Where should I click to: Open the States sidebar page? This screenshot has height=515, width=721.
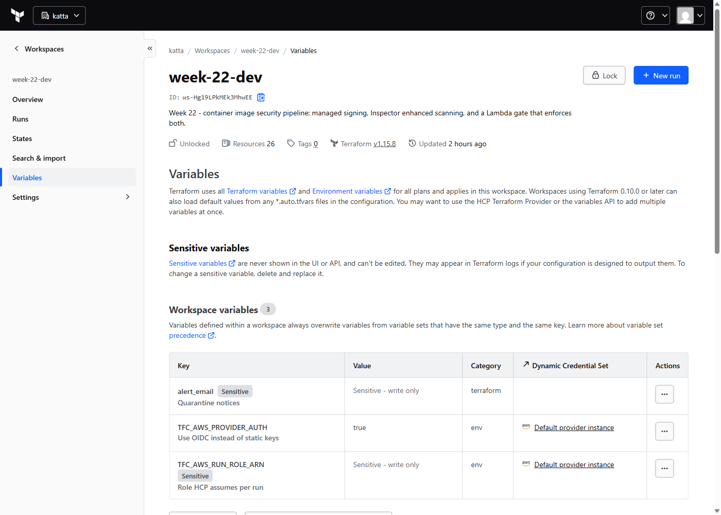pyautogui.click(x=22, y=139)
